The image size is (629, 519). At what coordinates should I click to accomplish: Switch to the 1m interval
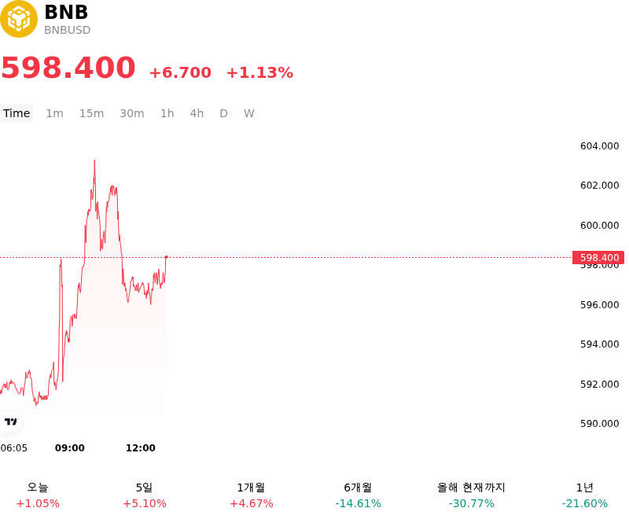(54, 113)
